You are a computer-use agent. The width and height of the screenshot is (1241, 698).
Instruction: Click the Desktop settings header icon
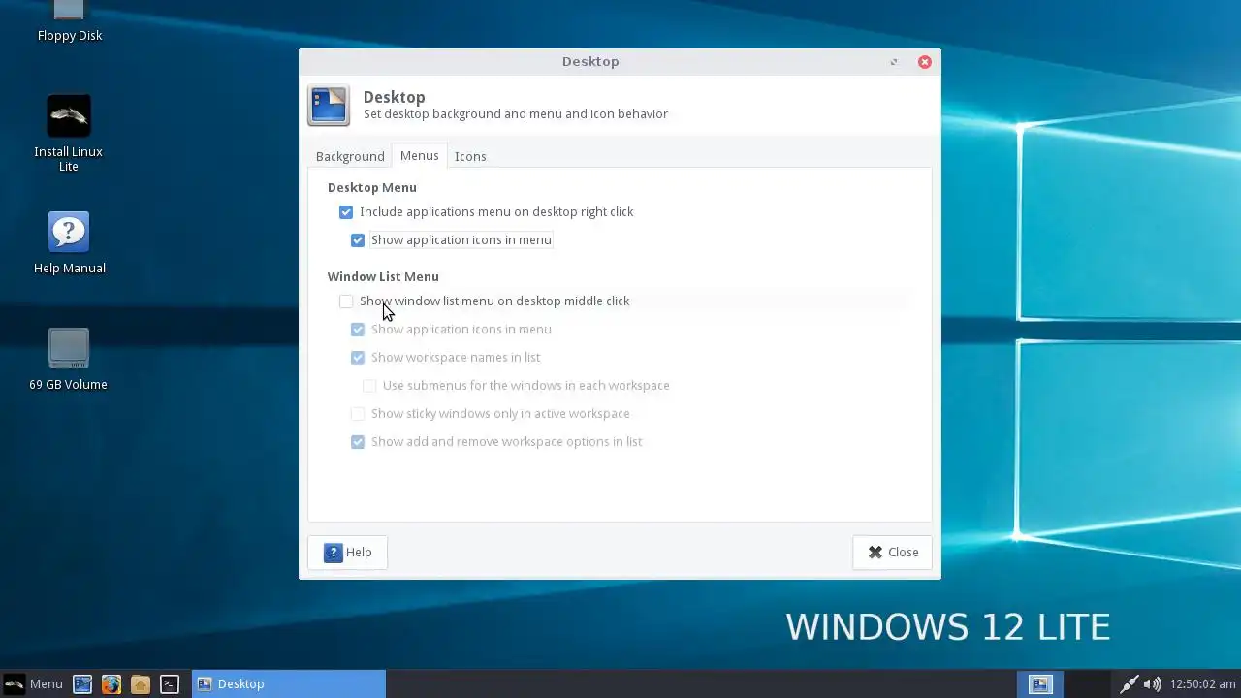point(329,106)
